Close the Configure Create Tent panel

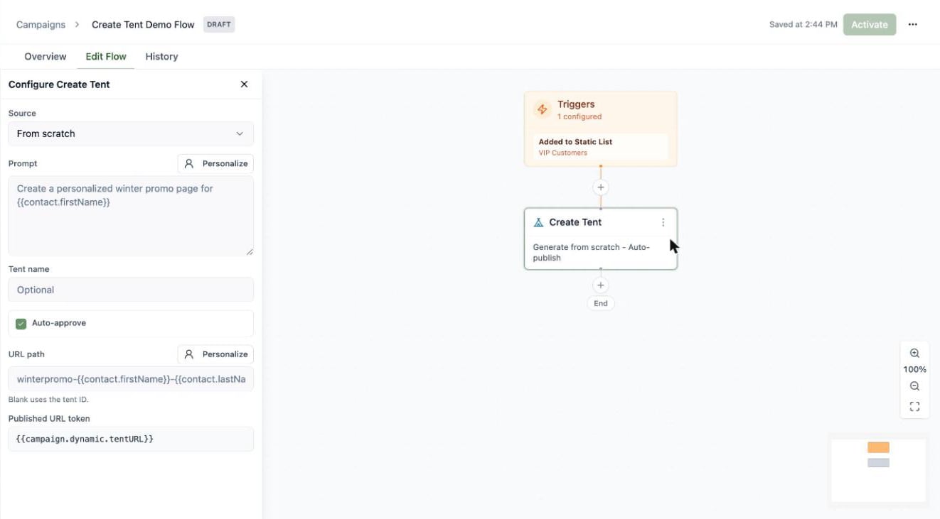coord(244,84)
